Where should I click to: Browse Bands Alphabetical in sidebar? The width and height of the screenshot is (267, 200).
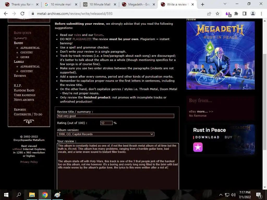[x=30, y=48]
